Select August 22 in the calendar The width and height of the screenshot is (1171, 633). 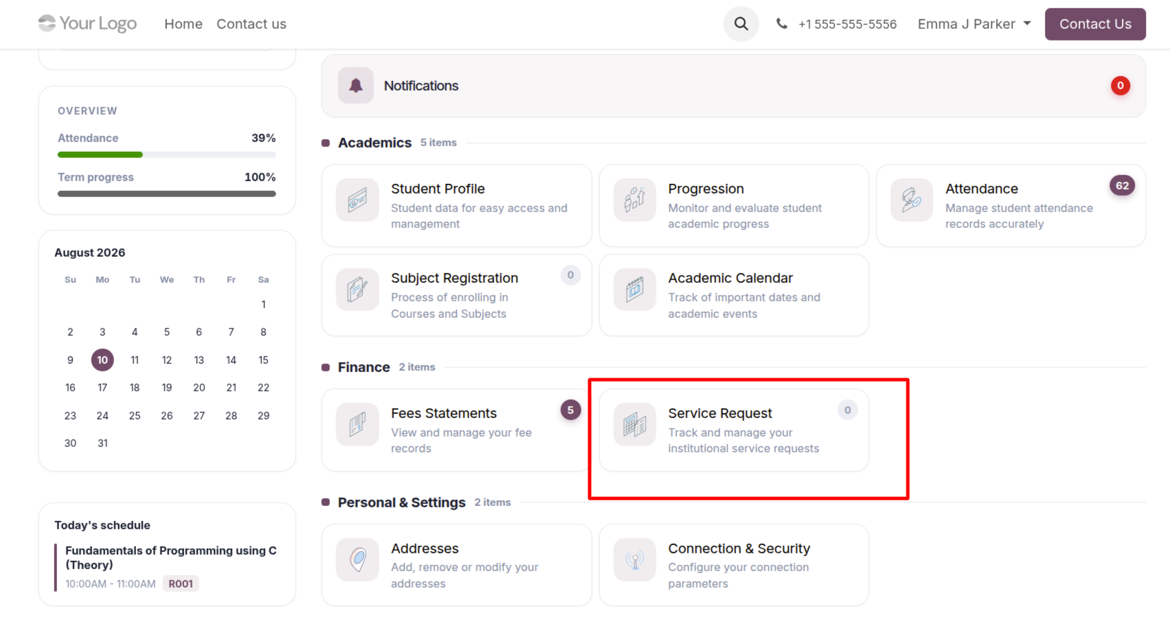[263, 388]
